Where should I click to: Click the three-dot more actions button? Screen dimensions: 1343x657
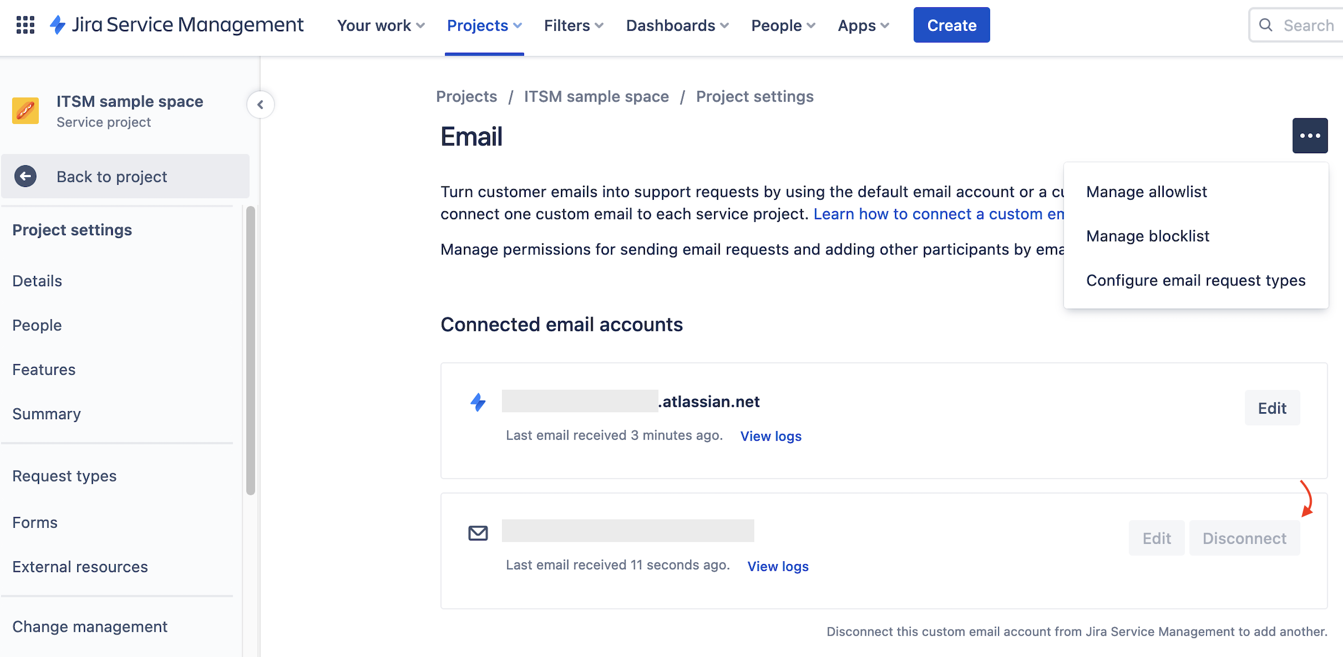[1310, 135]
